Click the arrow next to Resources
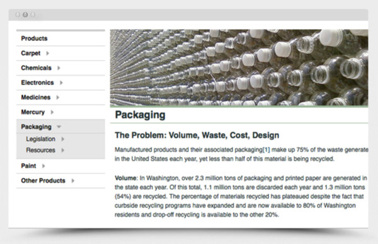This screenshot has height=244, width=378. pos(62,150)
